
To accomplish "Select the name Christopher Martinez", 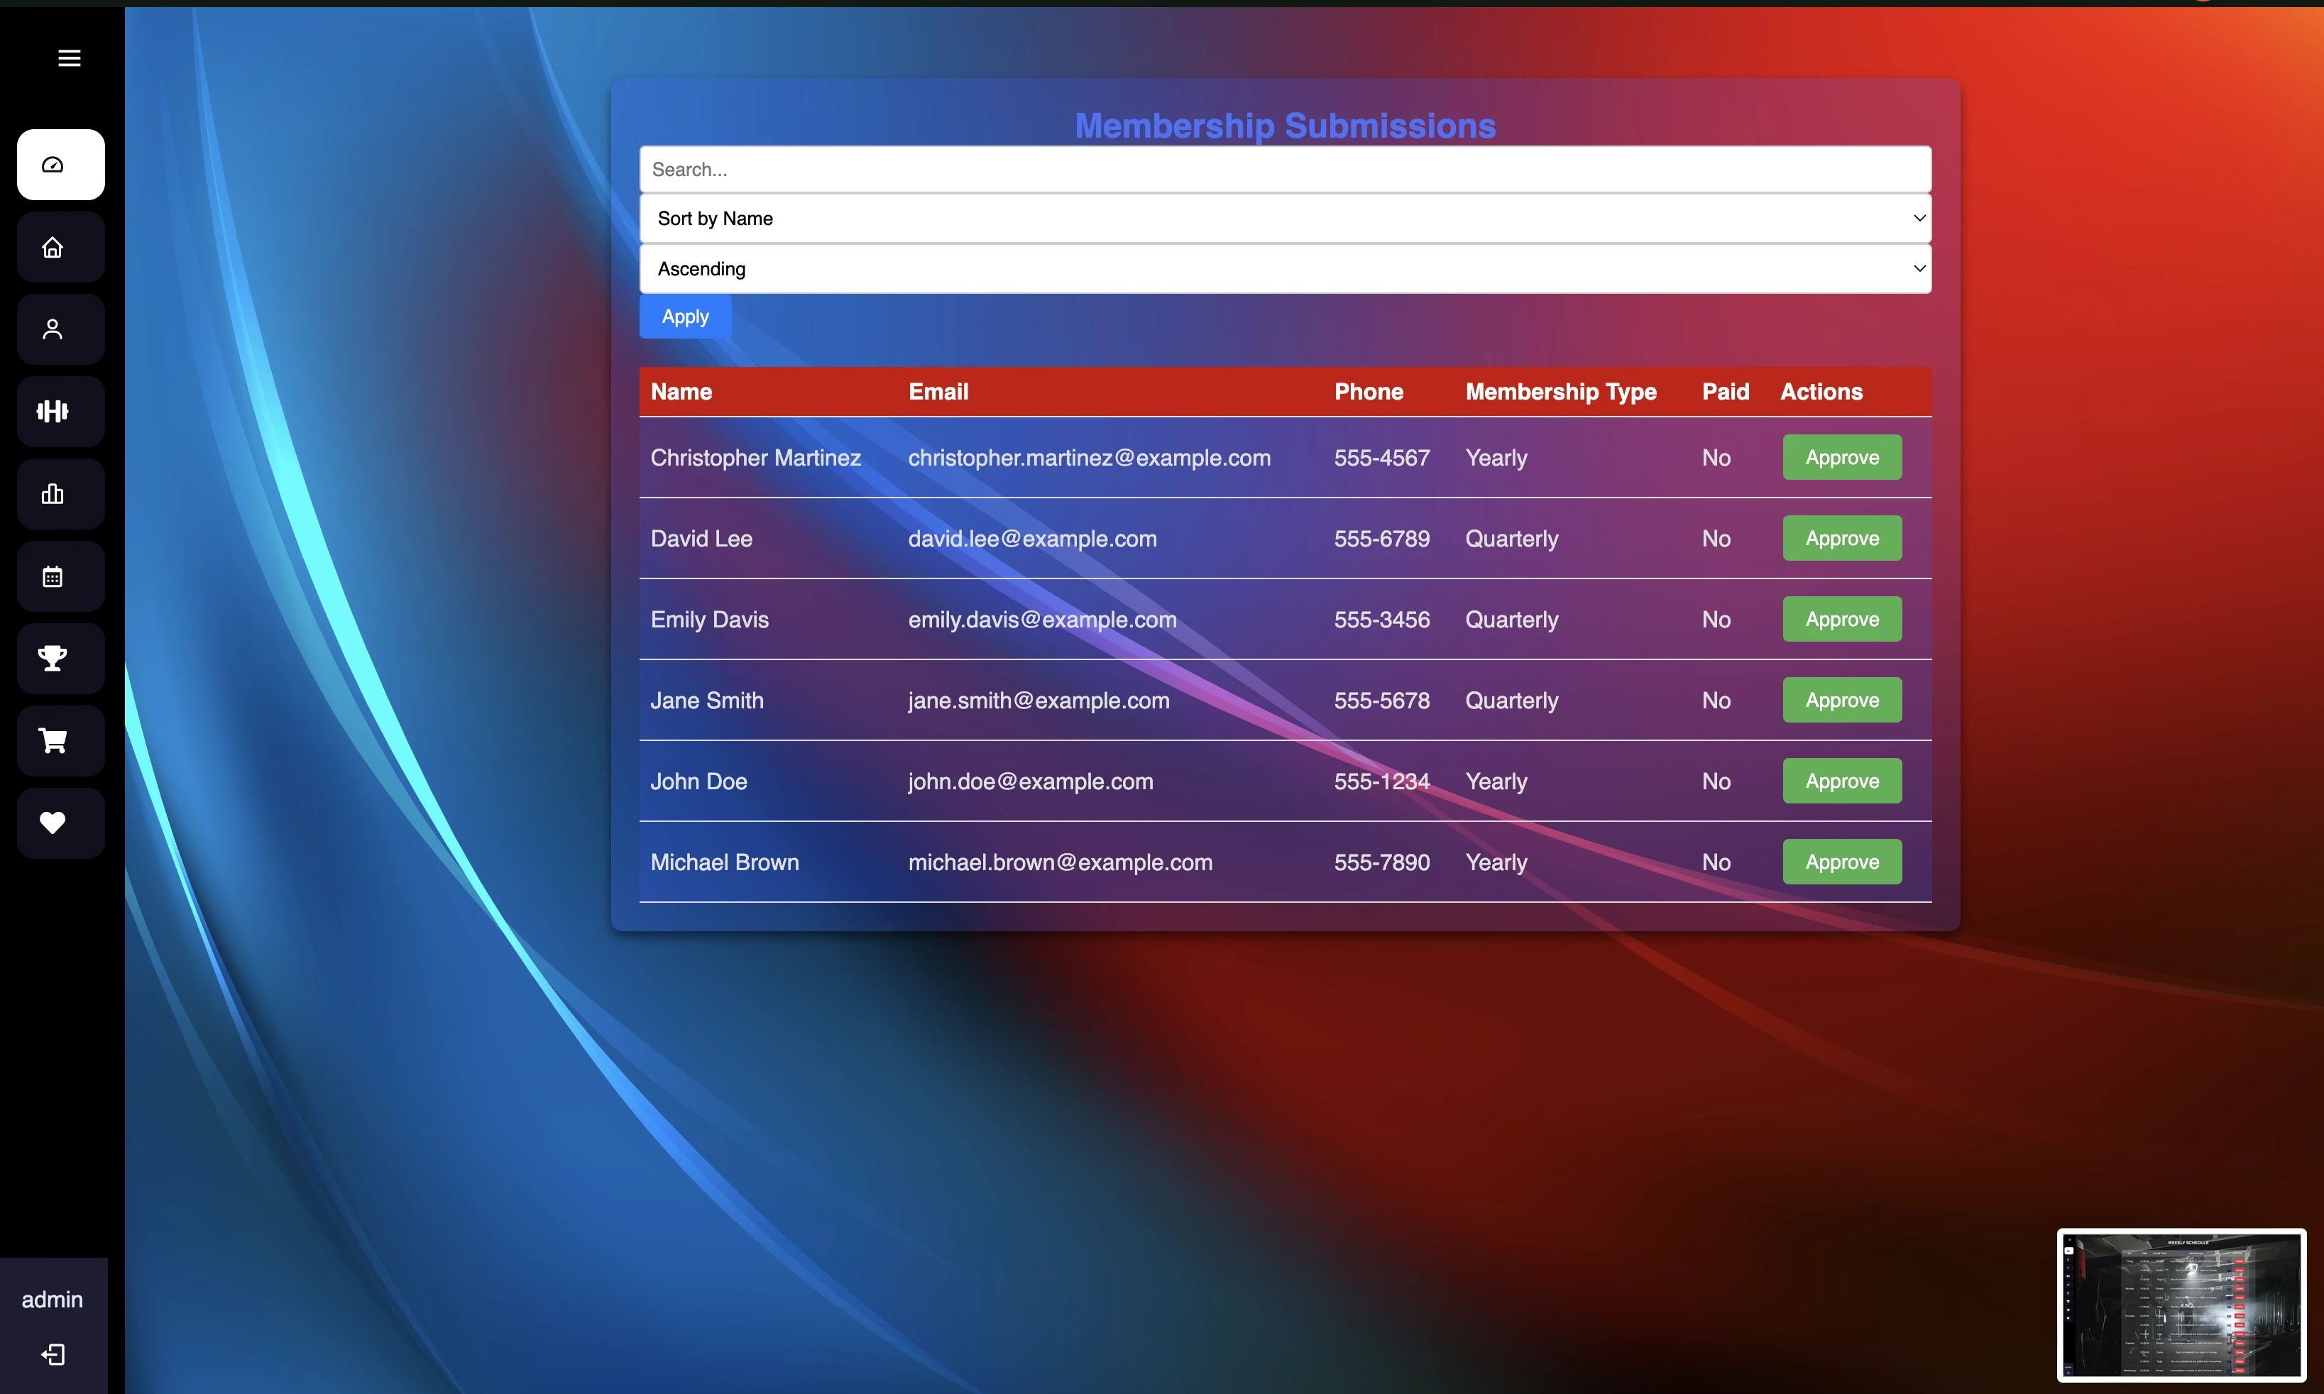I will [x=755, y=458].
